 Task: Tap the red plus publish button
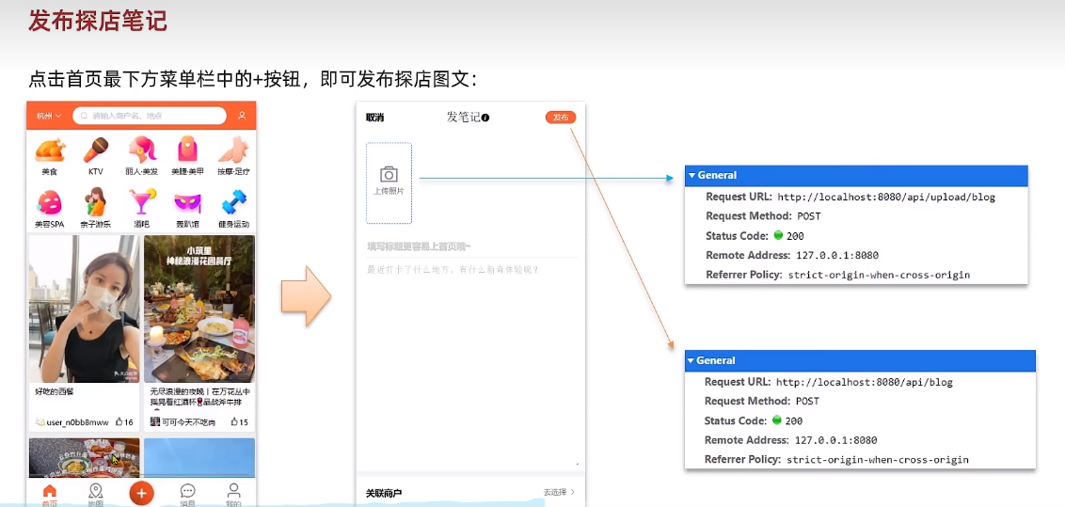(x=141, y=494)
